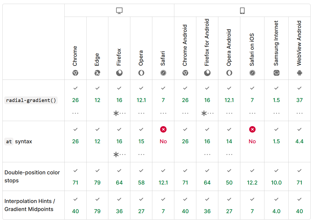Expand Chrome radial-gradient() notes ellipsis
This screenshot has height=222, width=313.
75,113
